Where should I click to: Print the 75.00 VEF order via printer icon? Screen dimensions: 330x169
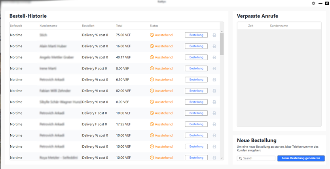(x=214, y=35)
